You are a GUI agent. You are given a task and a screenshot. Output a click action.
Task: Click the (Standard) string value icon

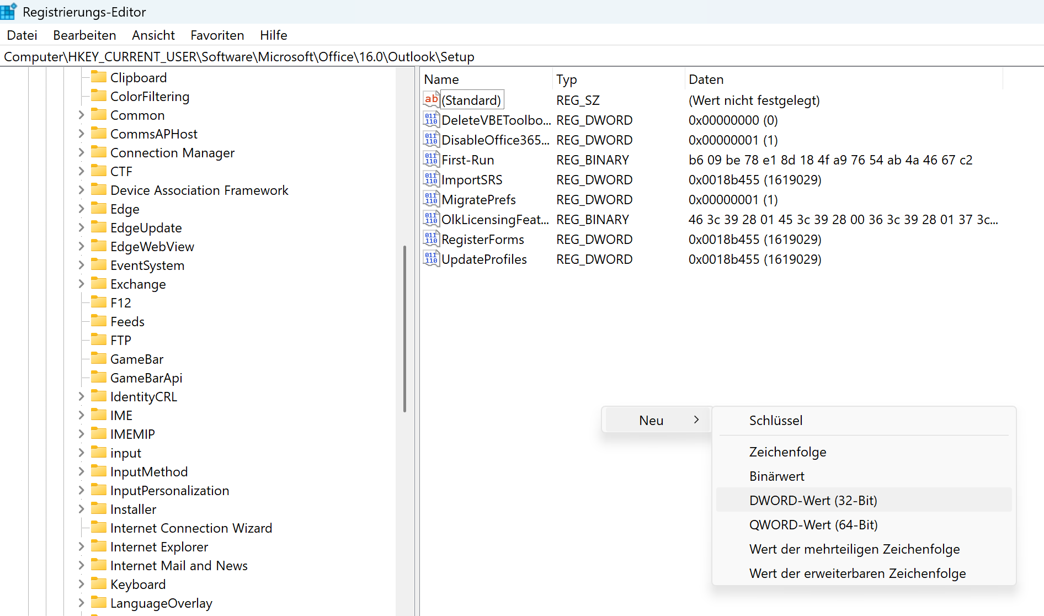point(431,100)
